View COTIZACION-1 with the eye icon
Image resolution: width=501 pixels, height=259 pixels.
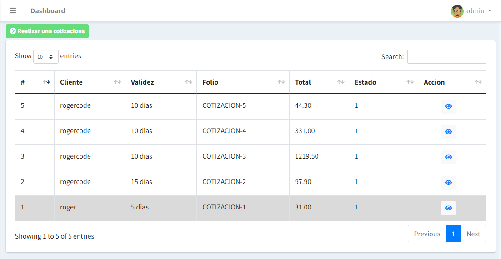coord(448,208)
